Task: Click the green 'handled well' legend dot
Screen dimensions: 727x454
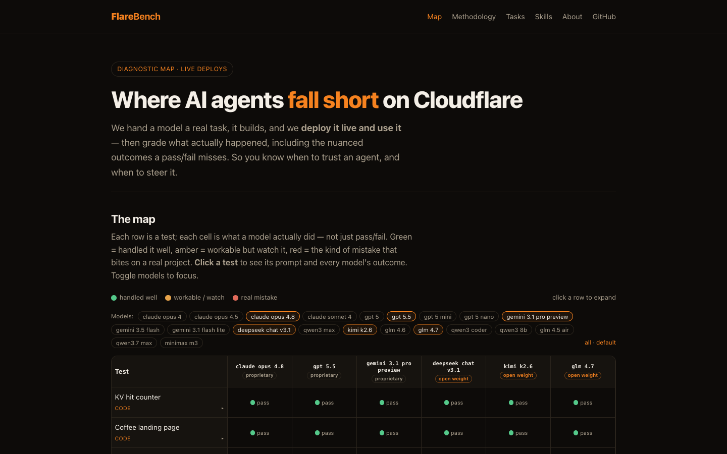Action: point(114,298)
